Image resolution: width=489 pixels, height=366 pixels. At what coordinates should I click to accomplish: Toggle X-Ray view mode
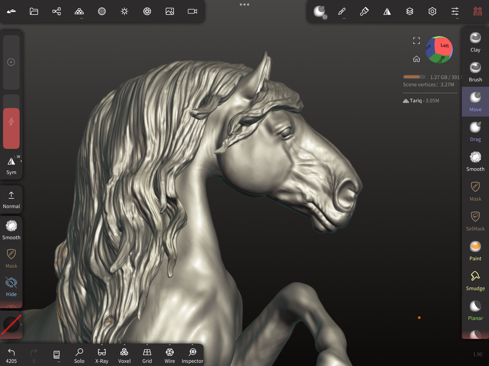pos(102,356)
